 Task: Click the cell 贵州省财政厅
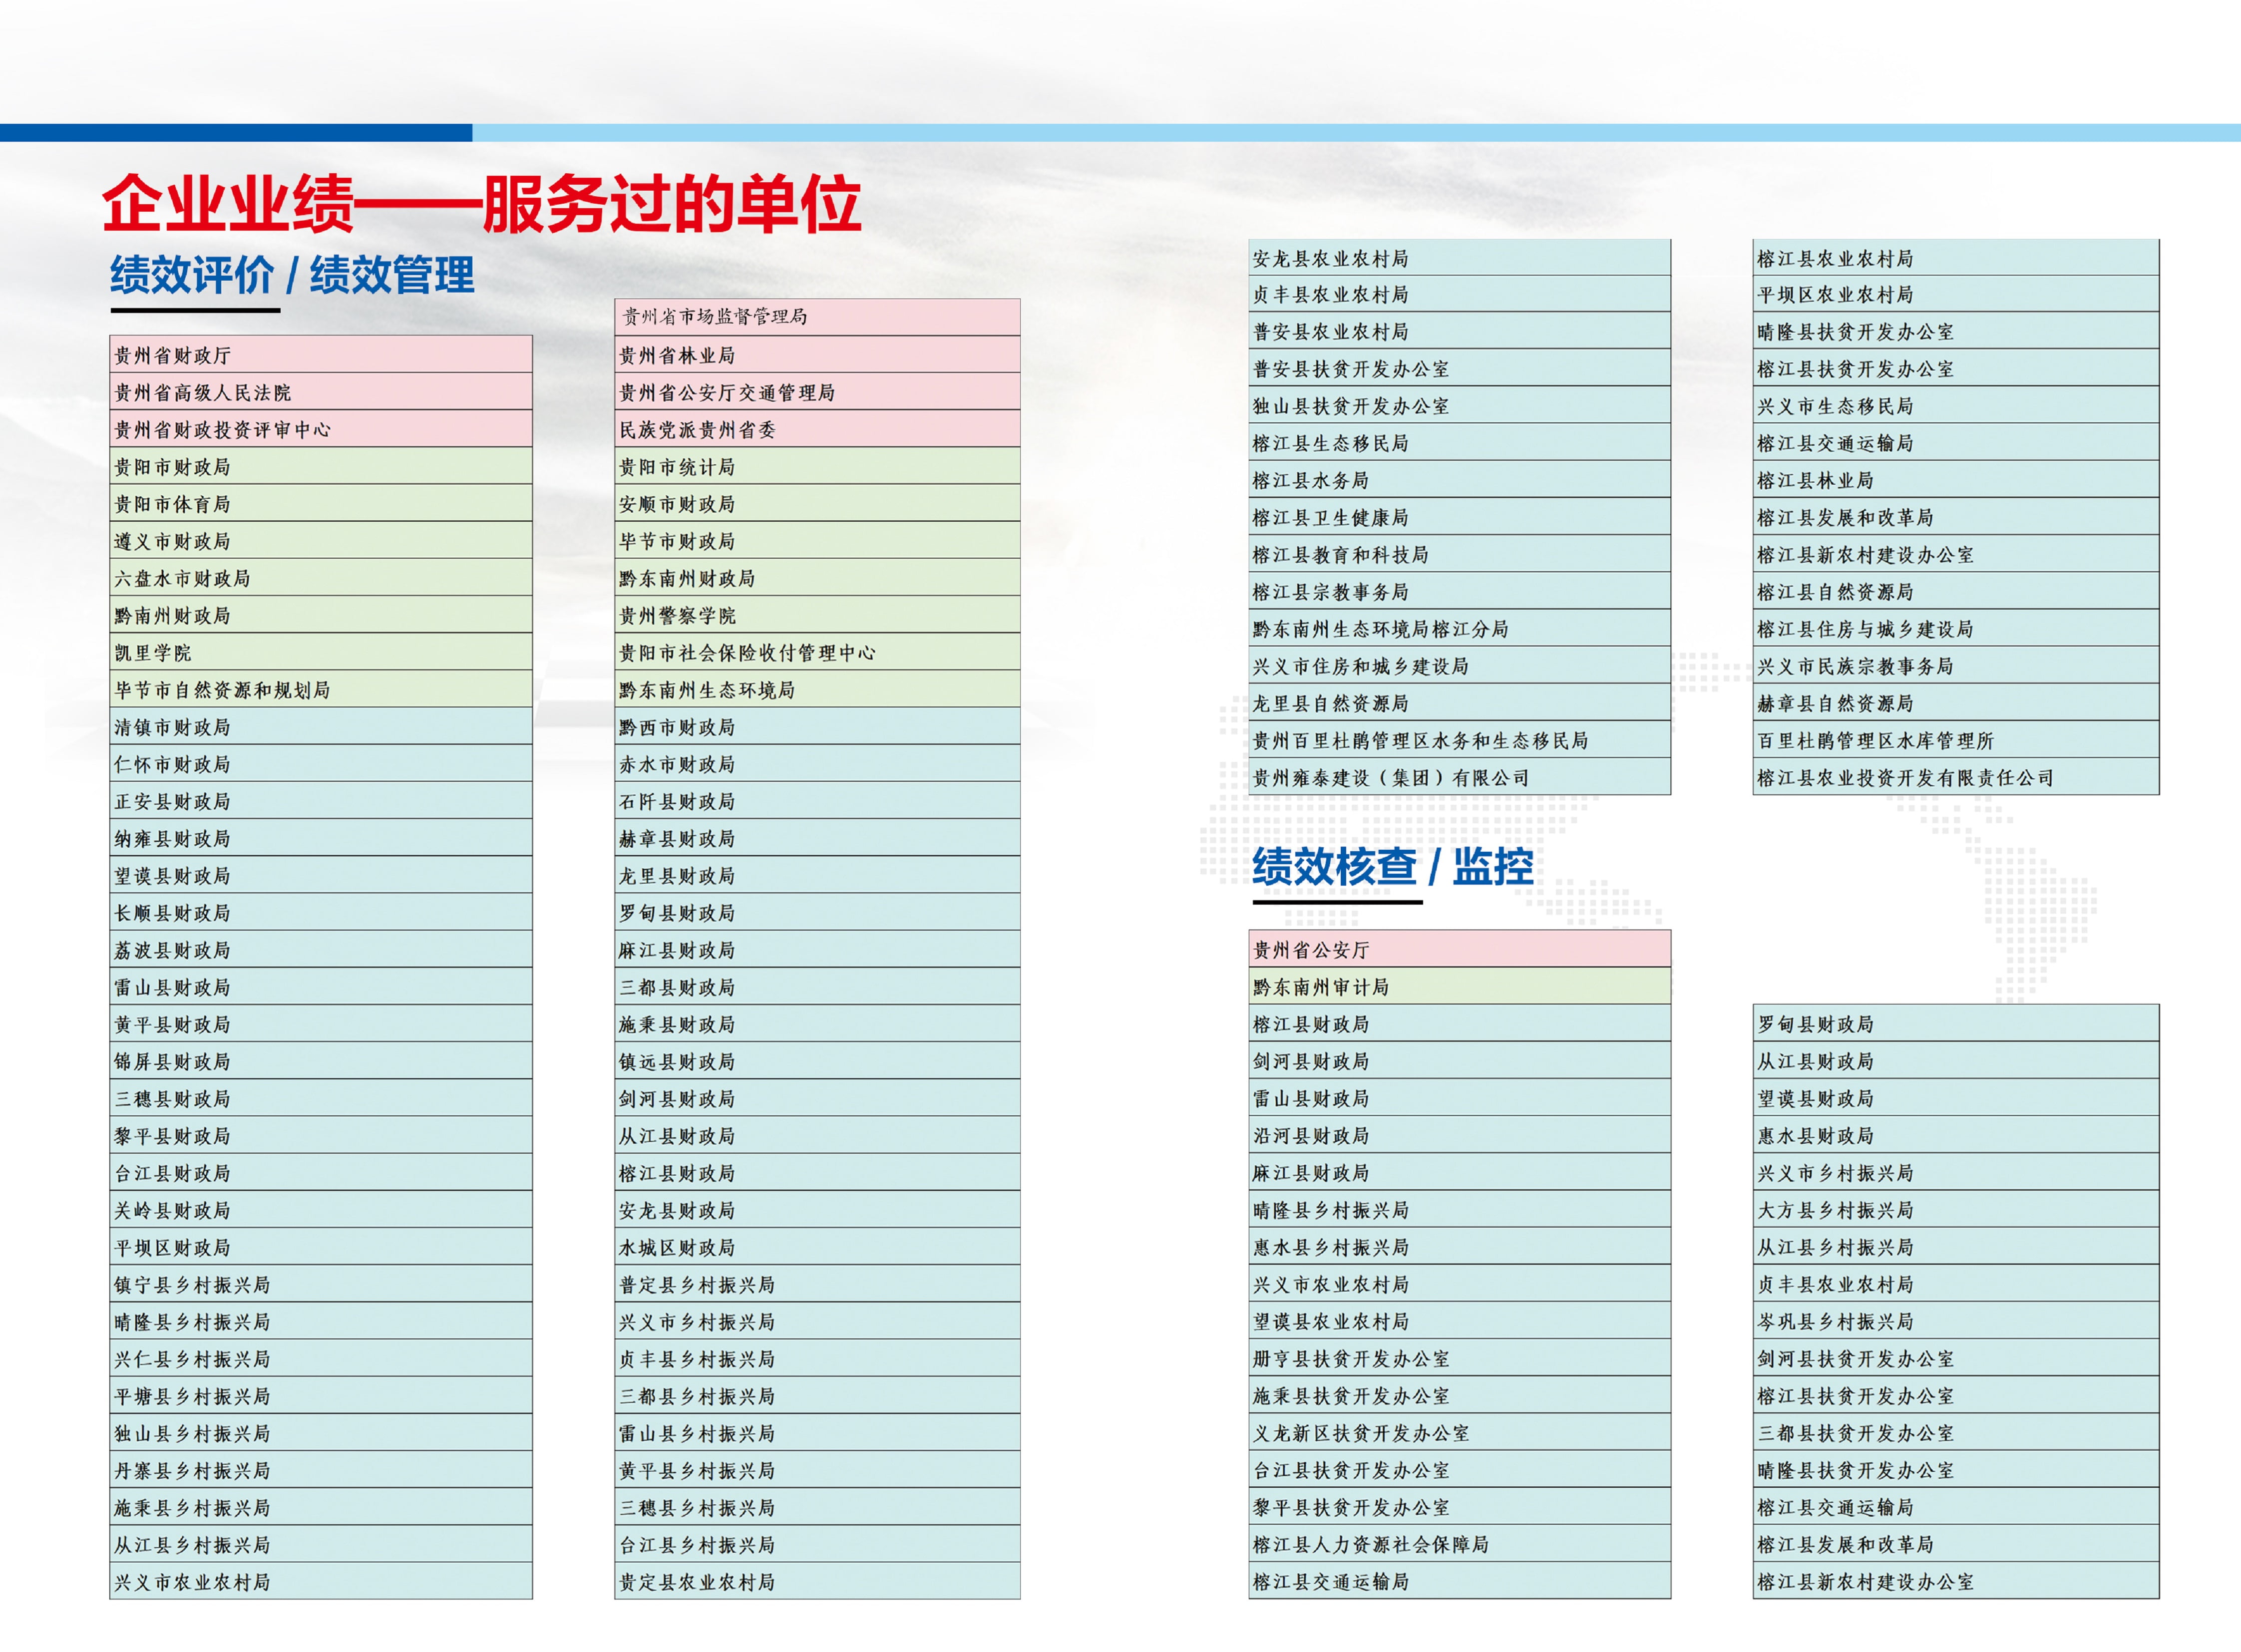[321, 355]
